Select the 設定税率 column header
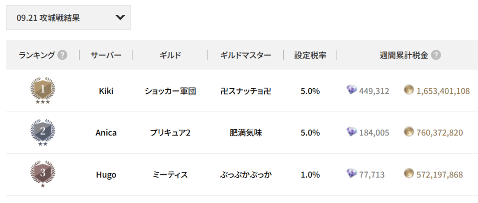Image resolution: width=478 pixels, height=203 pixels. click(x=310, y=56)
